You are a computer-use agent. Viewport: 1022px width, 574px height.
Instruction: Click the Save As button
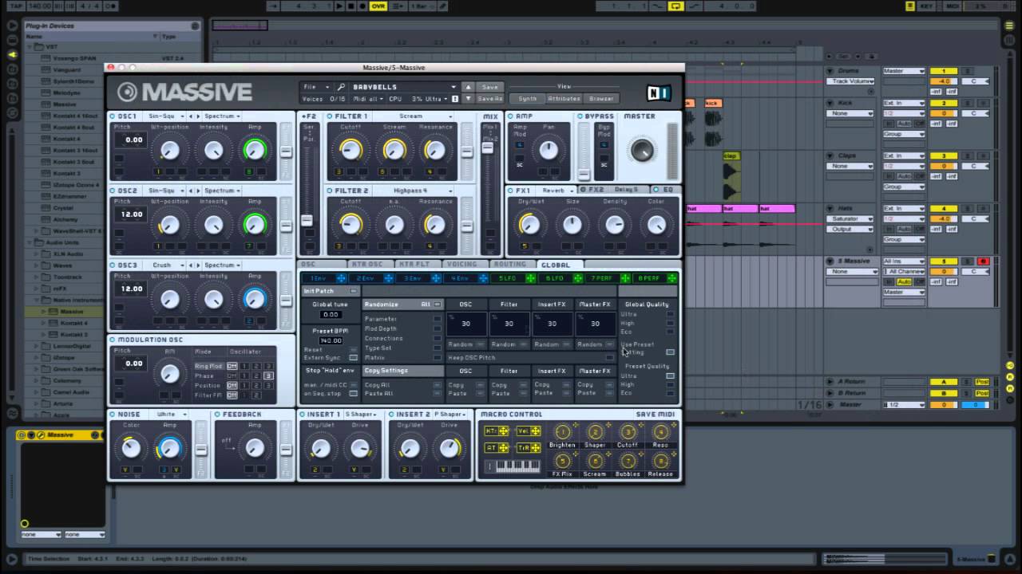pos(489,99)
